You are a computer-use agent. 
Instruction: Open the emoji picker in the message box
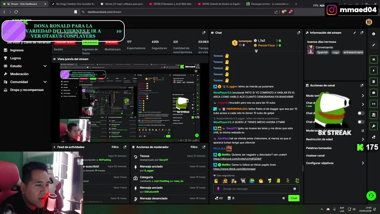point(294,189)
